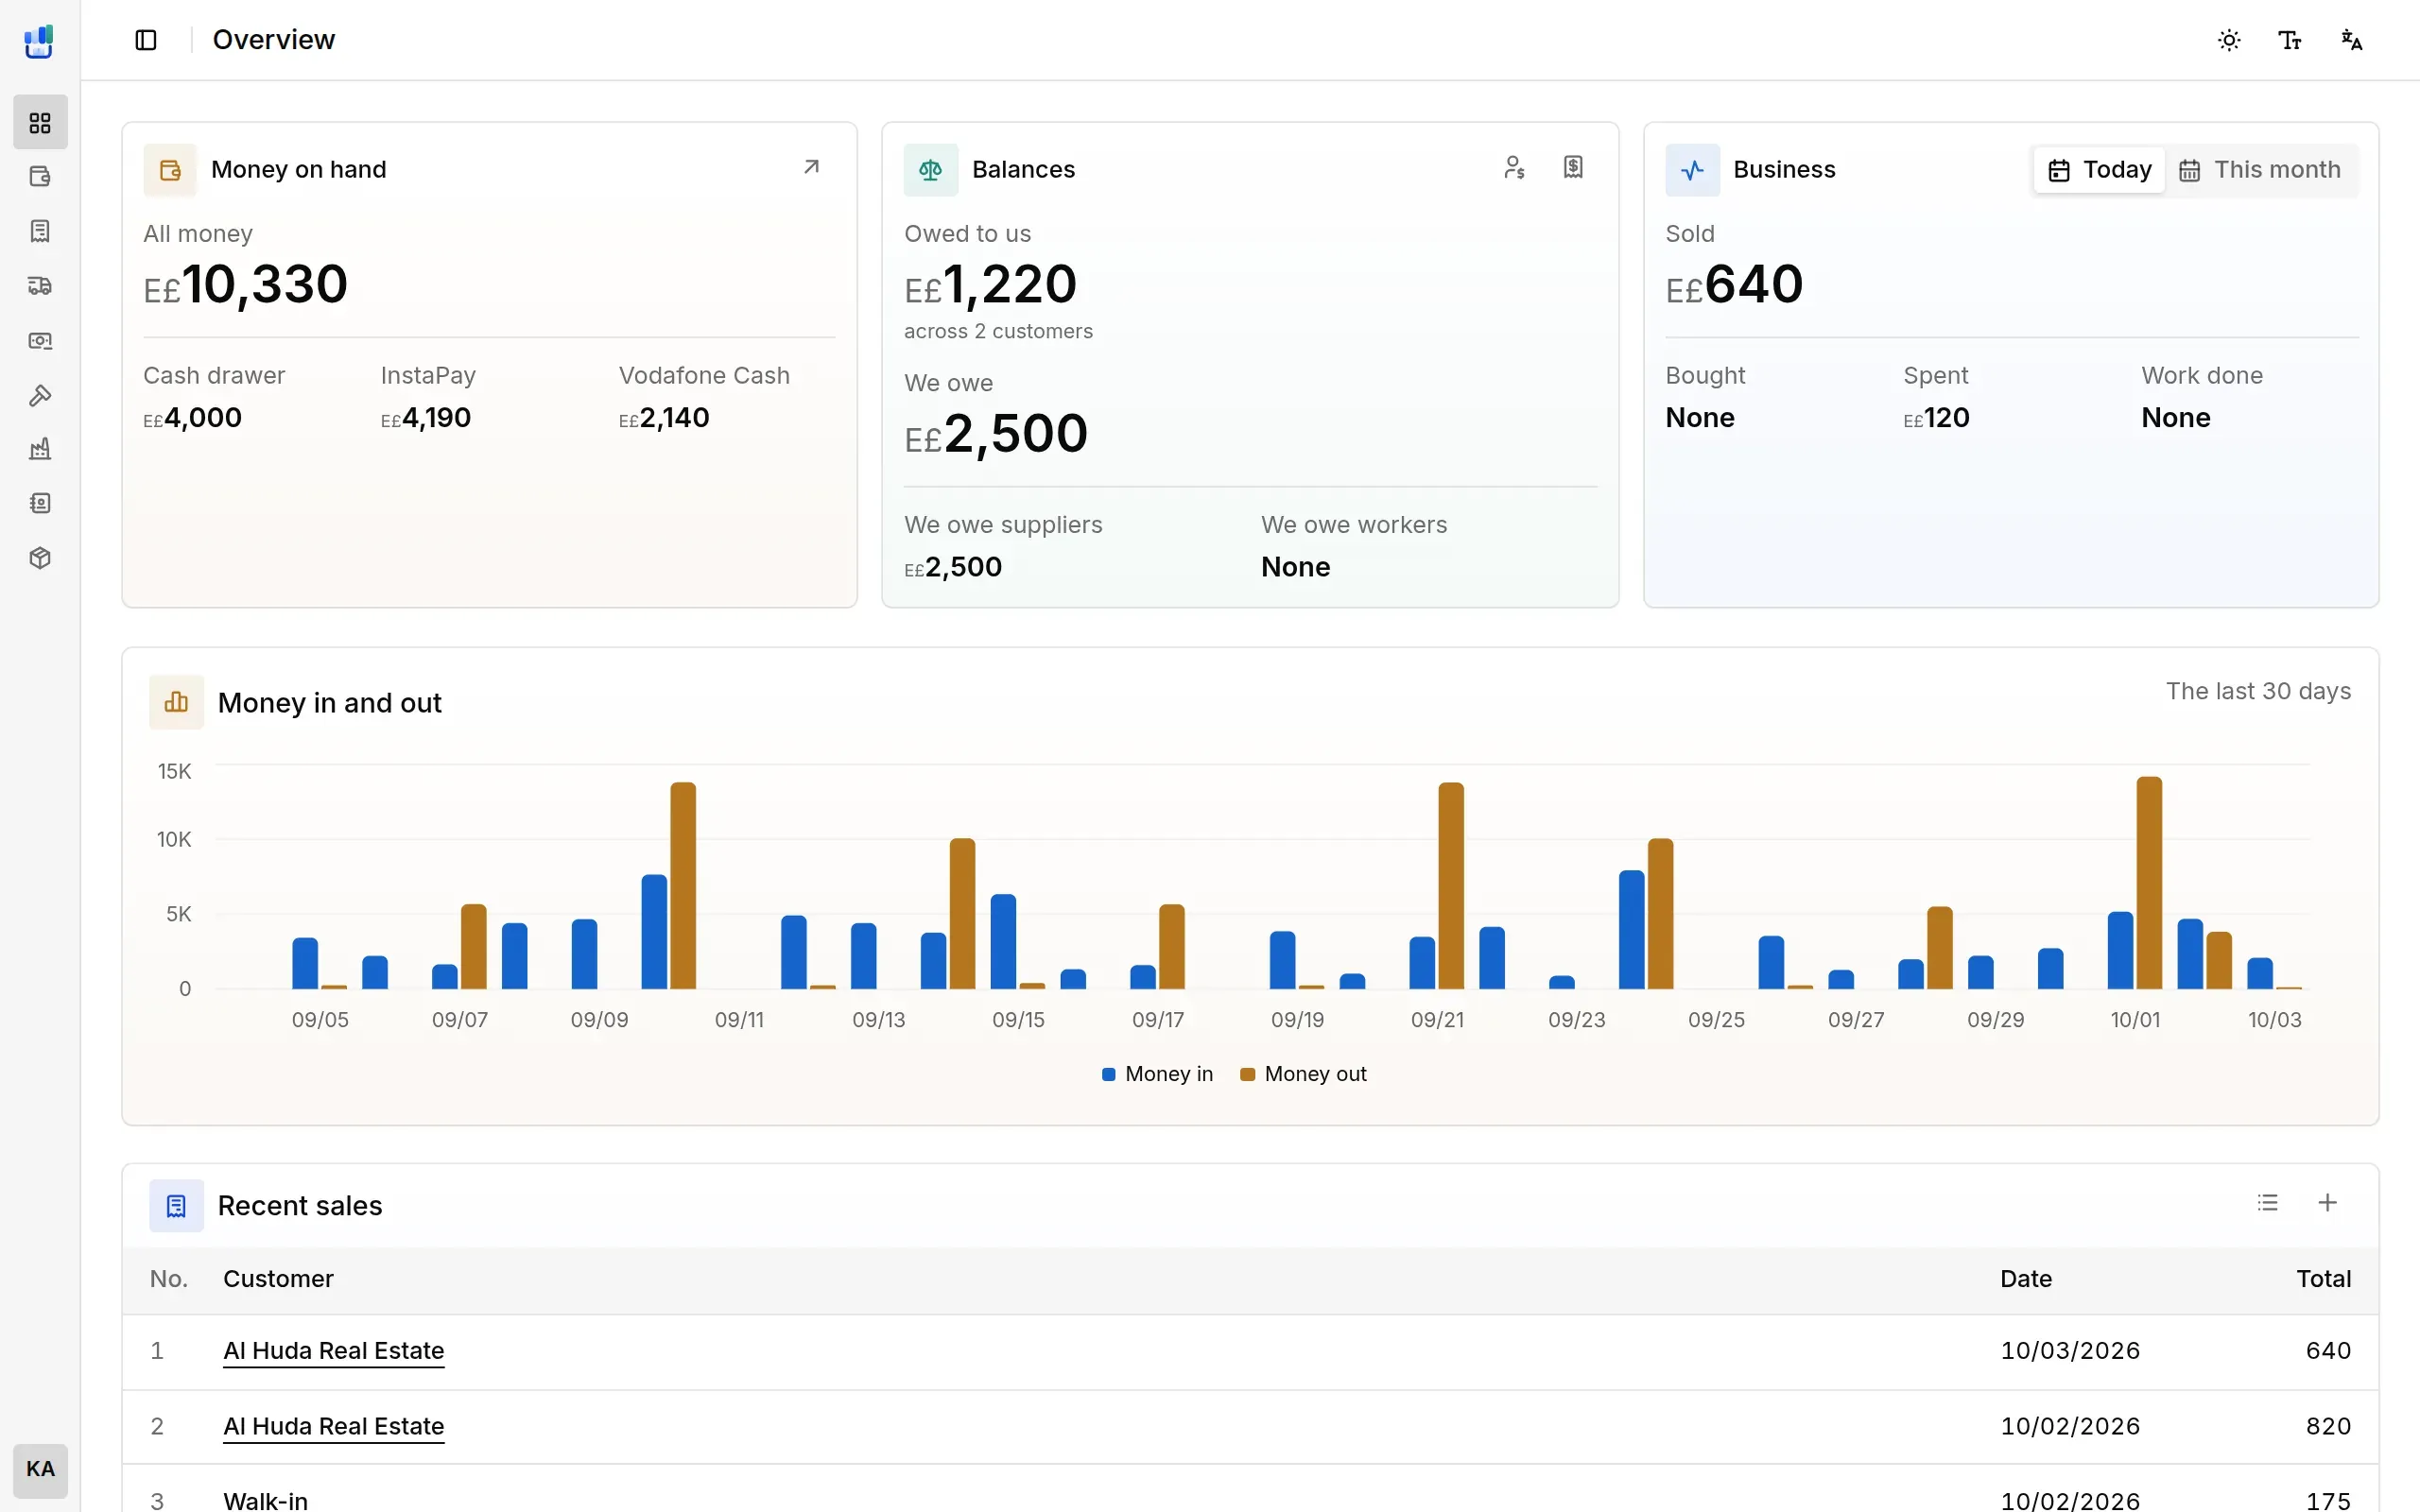The image size is (2420, 1512).
Task: Open the wallet icon in sidebar
Action: tap(40, 177)
